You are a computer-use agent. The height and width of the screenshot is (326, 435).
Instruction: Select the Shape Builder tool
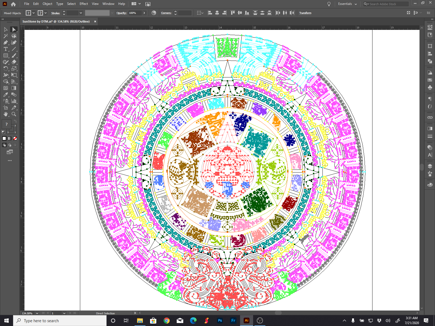pos(6,81)
